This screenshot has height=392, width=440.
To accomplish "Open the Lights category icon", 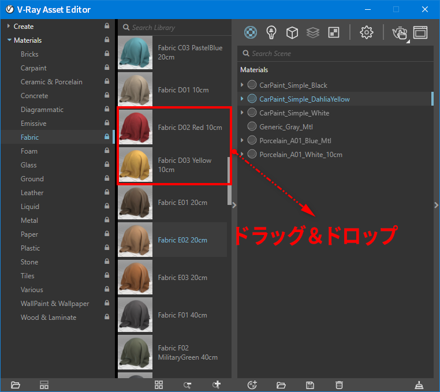I will tap(271, 32).
